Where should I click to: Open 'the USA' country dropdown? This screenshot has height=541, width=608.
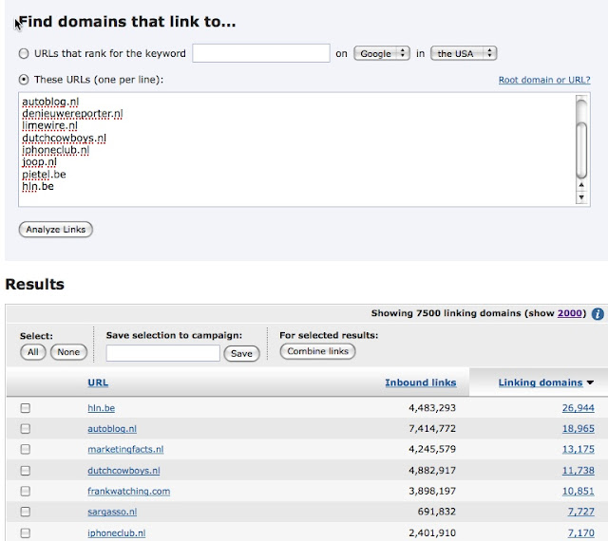click(x=464, y=53)
